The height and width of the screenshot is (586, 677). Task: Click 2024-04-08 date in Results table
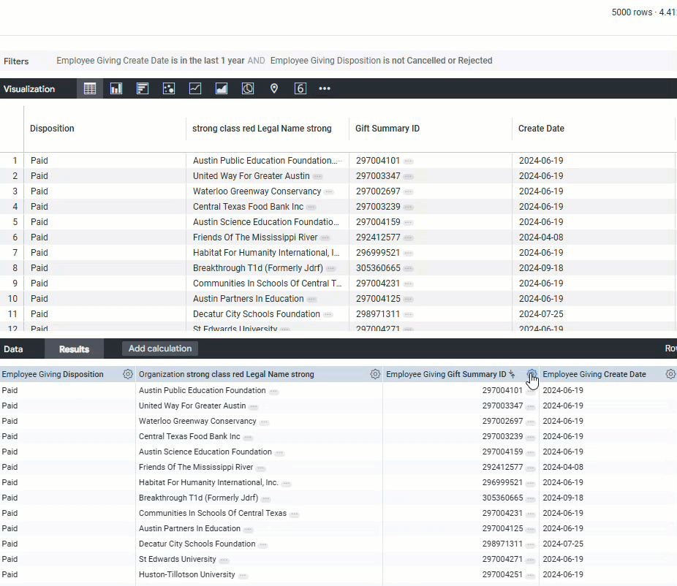(563, 467)
